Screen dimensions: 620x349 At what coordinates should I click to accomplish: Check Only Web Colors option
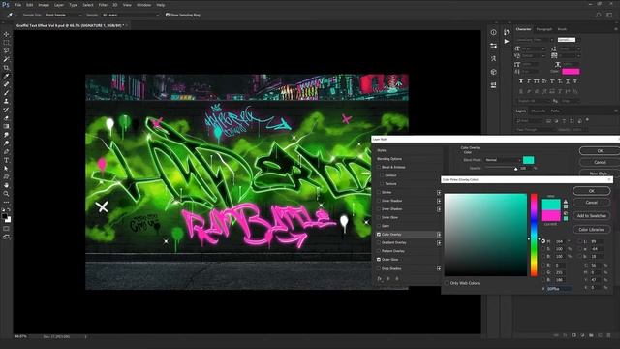coord(447,283)
